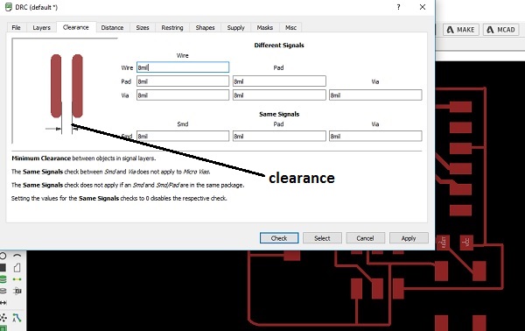The image size is (525, 331).
Task: Apply the DRC settings
Action: 409,238
